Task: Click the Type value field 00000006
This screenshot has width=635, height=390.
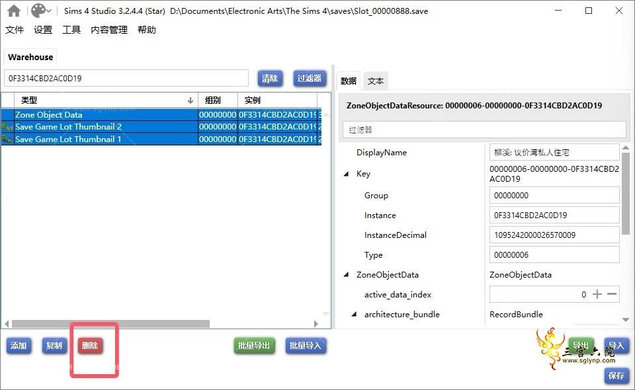Action: [x=554, y=255]
